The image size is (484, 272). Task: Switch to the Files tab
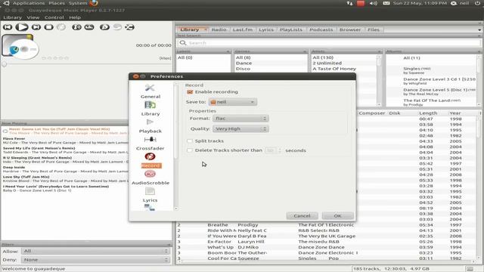[x=374, y=29]
